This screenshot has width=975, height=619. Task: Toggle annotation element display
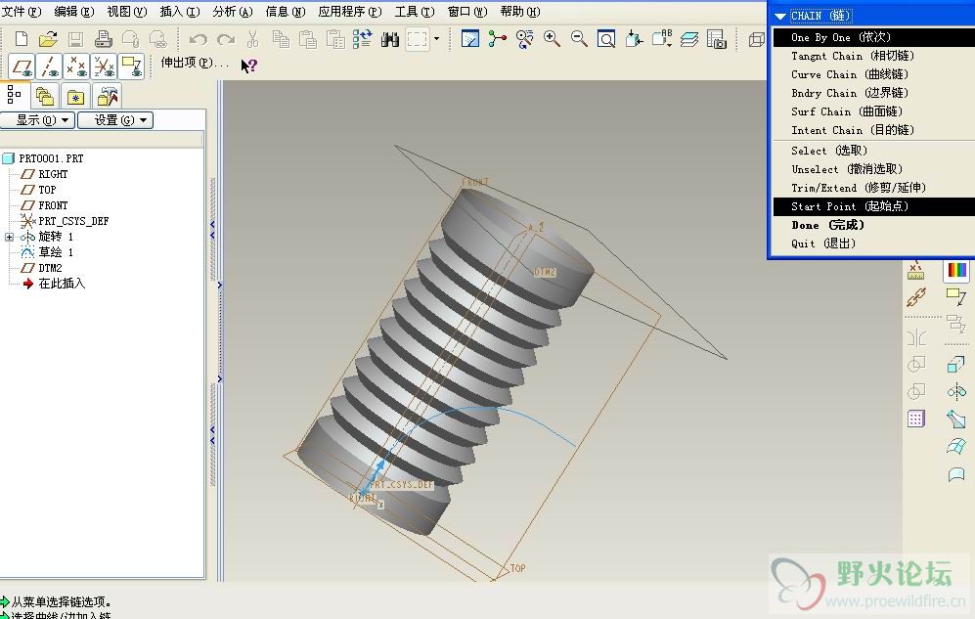point(131,66)
